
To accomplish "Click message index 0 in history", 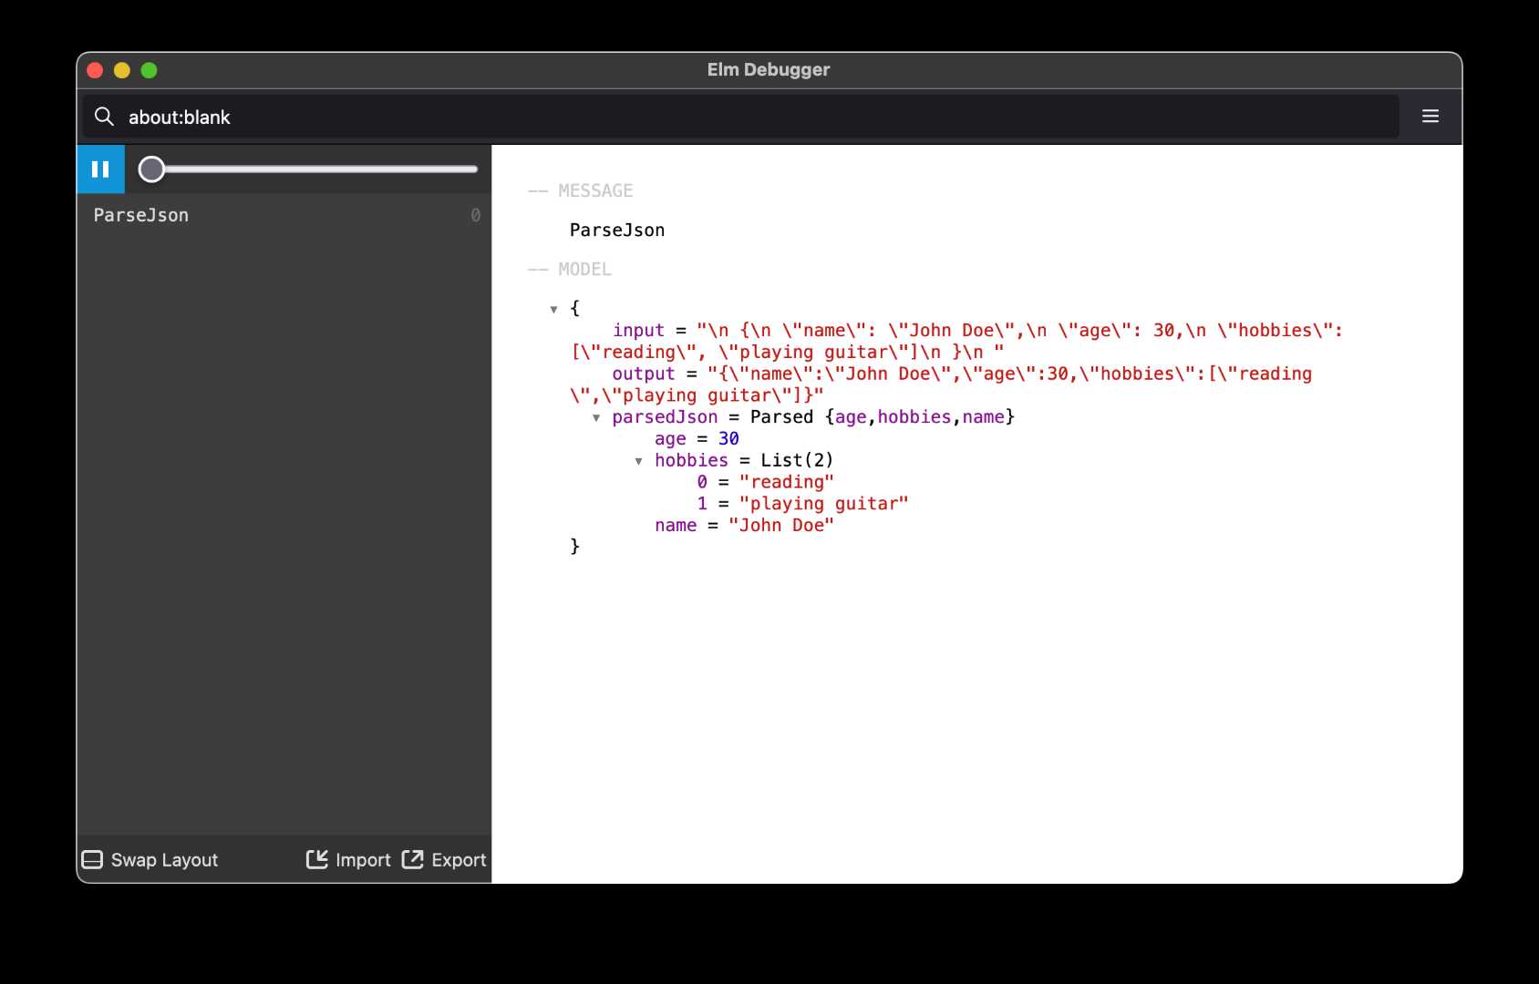I will [475, 215].
